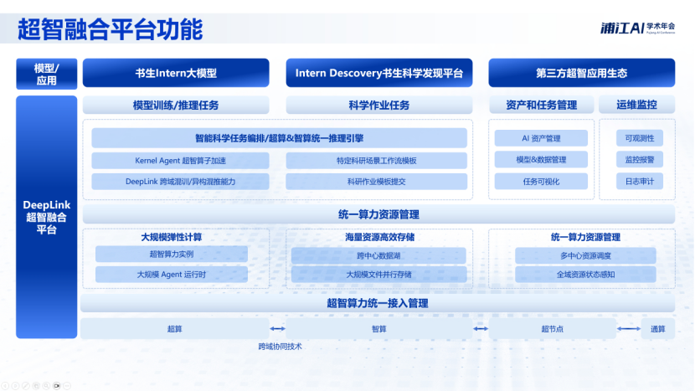Viewport: 695px width, 391px height.
Task: Click the 跨中心数据湖 box
Action: [378, 255]
